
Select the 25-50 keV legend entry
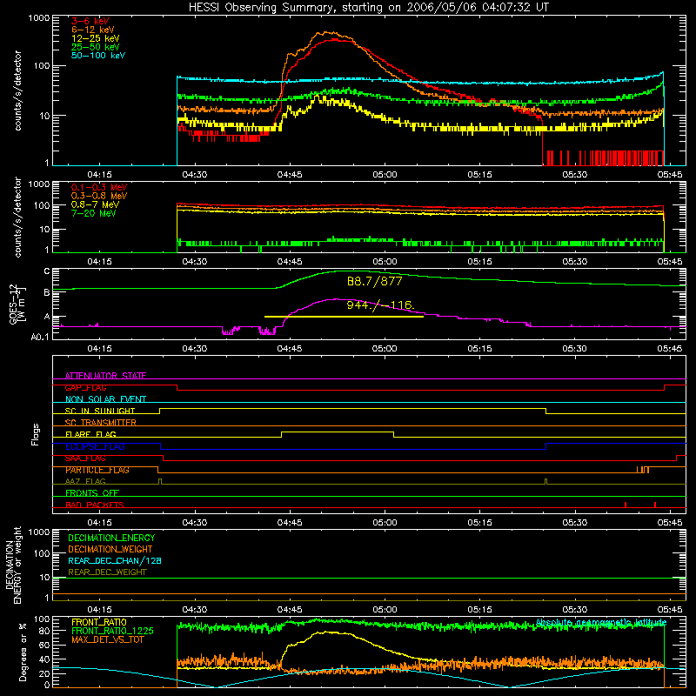(x=96, y=47)
